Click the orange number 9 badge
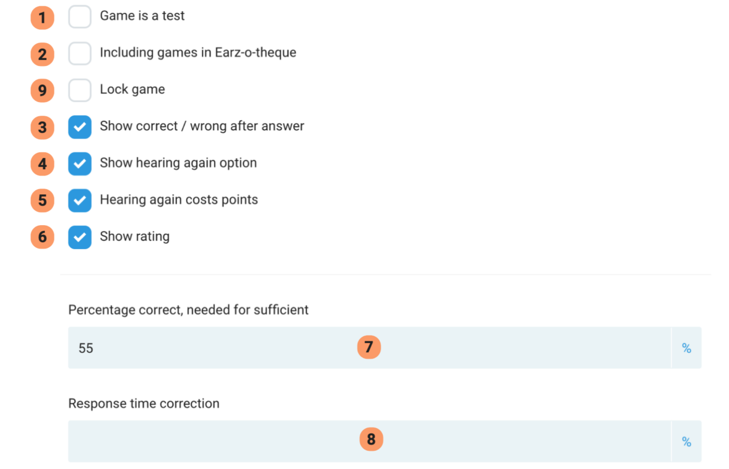The height and width of the screenshot is (469, 729). point(42,91)
